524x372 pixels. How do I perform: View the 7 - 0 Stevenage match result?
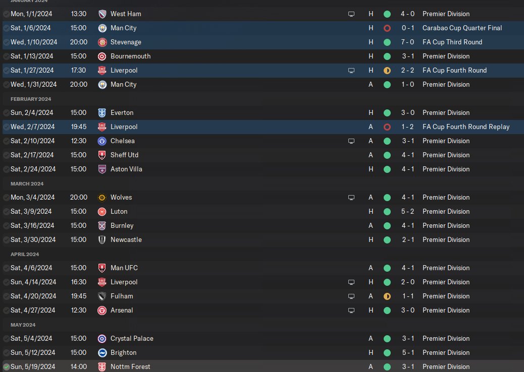coord(407,42)
